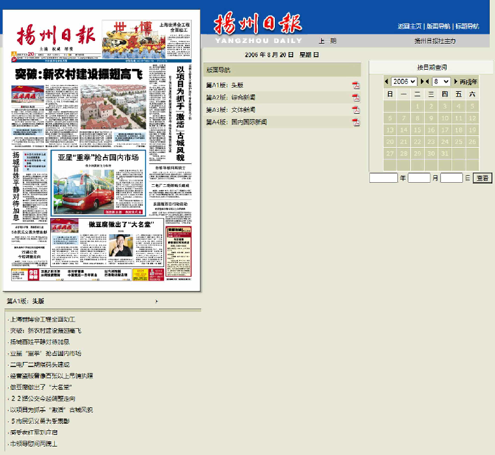495x455 pixels.
Task: Click calendar date 1
Action: coord(417,106)
